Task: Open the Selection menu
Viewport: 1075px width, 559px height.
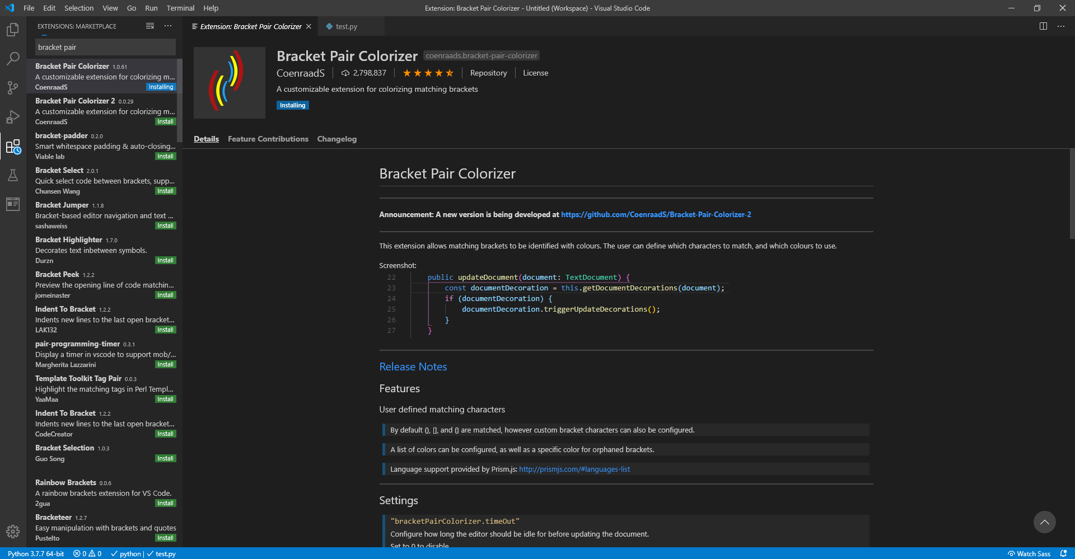Action: tap(79, 8)
